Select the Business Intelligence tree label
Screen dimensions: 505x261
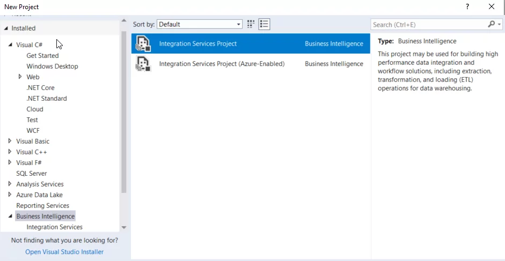(x=46, y=216)
